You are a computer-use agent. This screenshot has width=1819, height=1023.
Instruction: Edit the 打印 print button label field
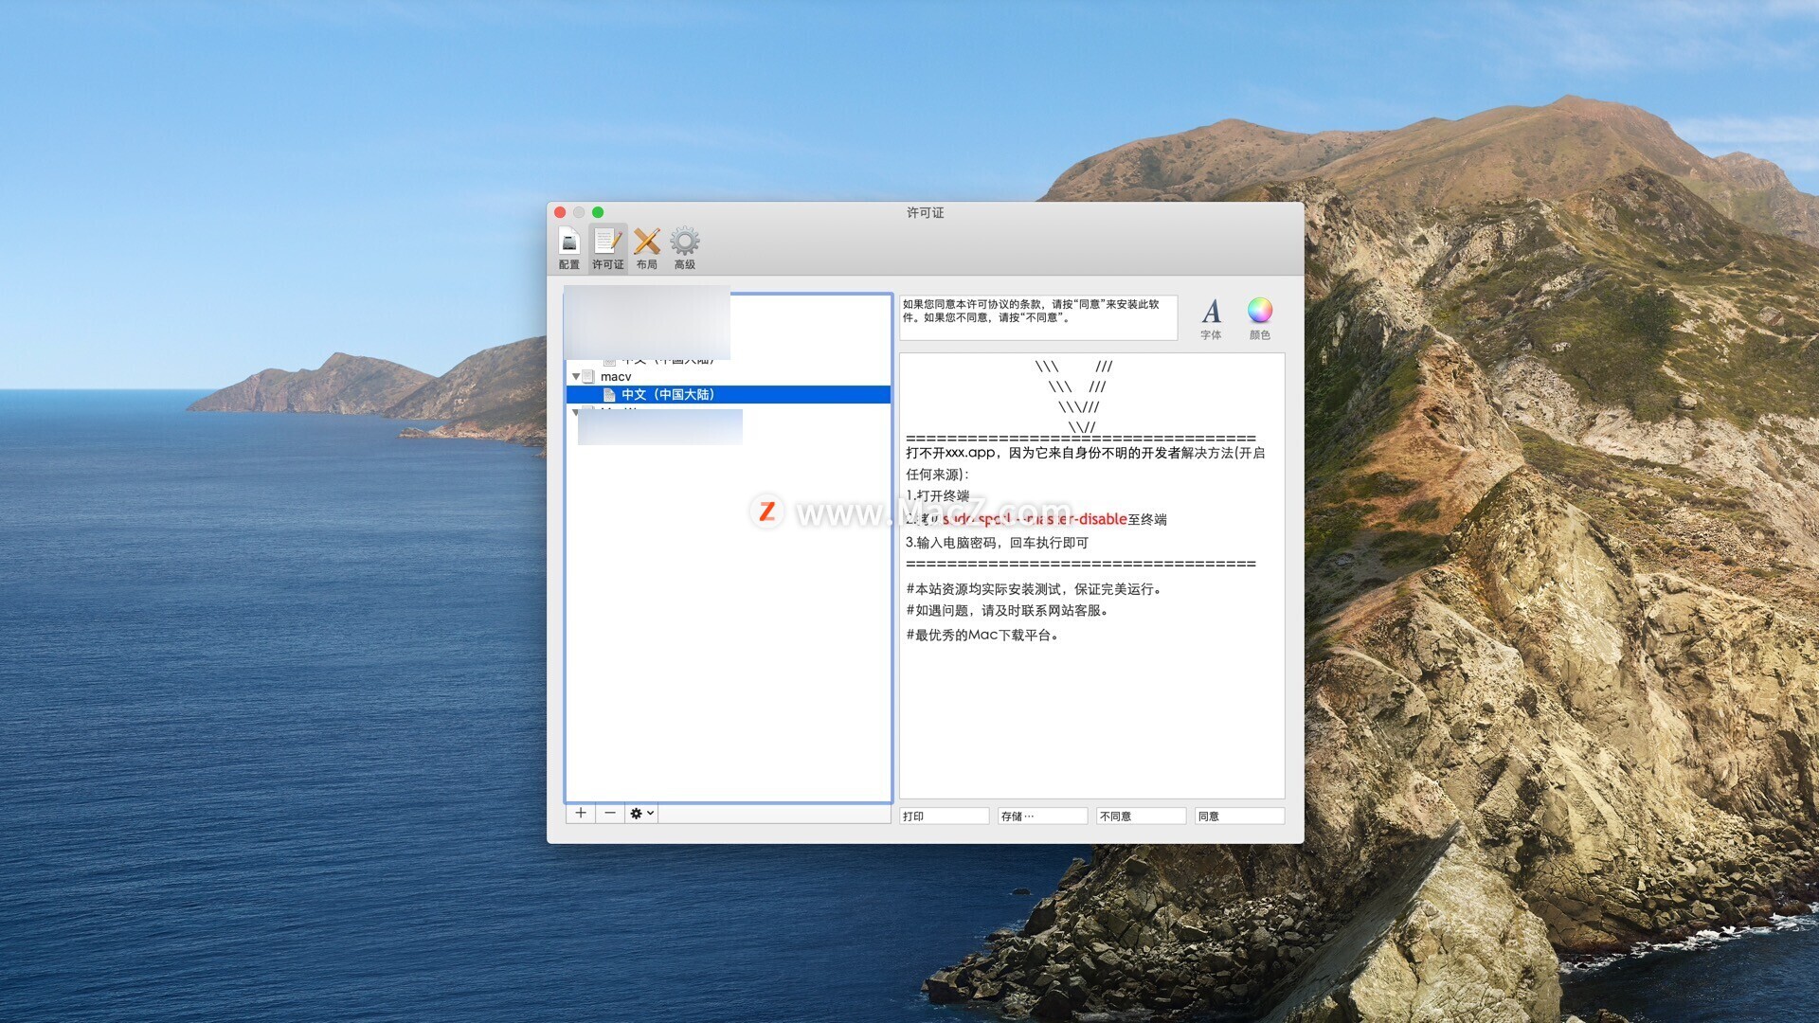click(944, 817)
